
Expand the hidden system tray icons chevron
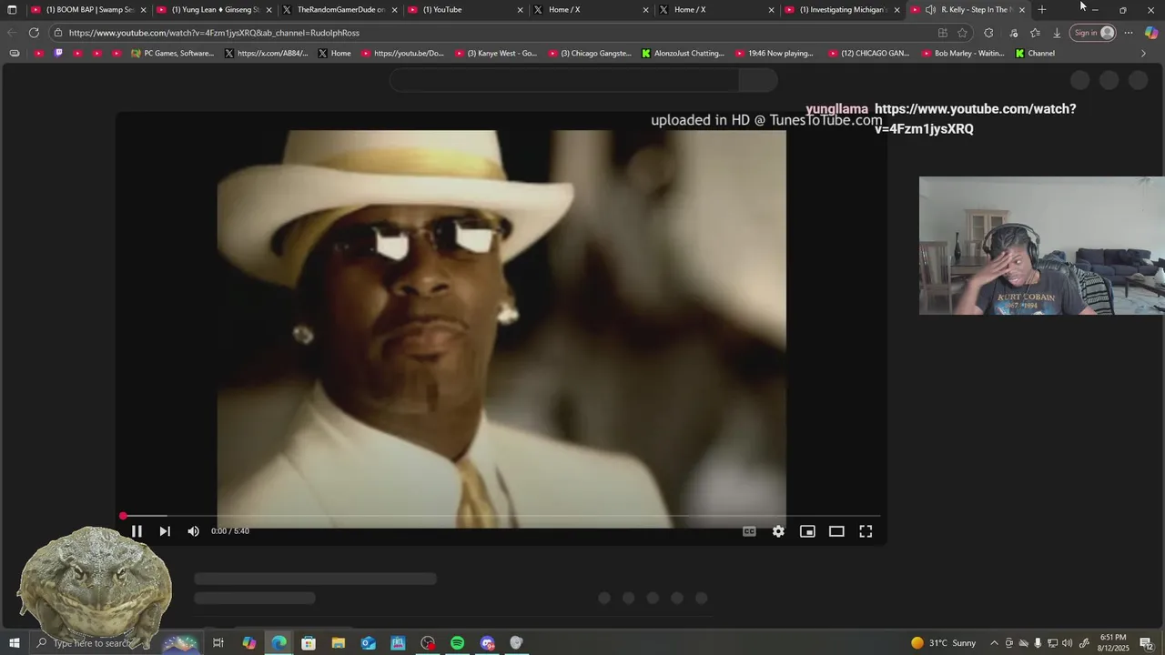(x=994, y=643)
